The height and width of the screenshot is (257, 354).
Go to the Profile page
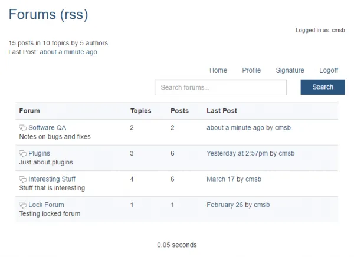pos(251,70)
